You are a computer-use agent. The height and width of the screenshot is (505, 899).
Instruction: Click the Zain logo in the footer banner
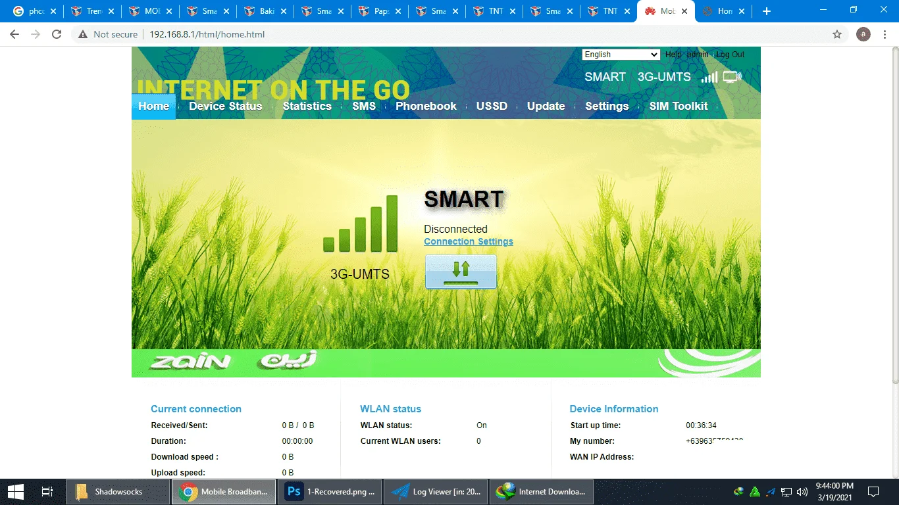(191, 361)
